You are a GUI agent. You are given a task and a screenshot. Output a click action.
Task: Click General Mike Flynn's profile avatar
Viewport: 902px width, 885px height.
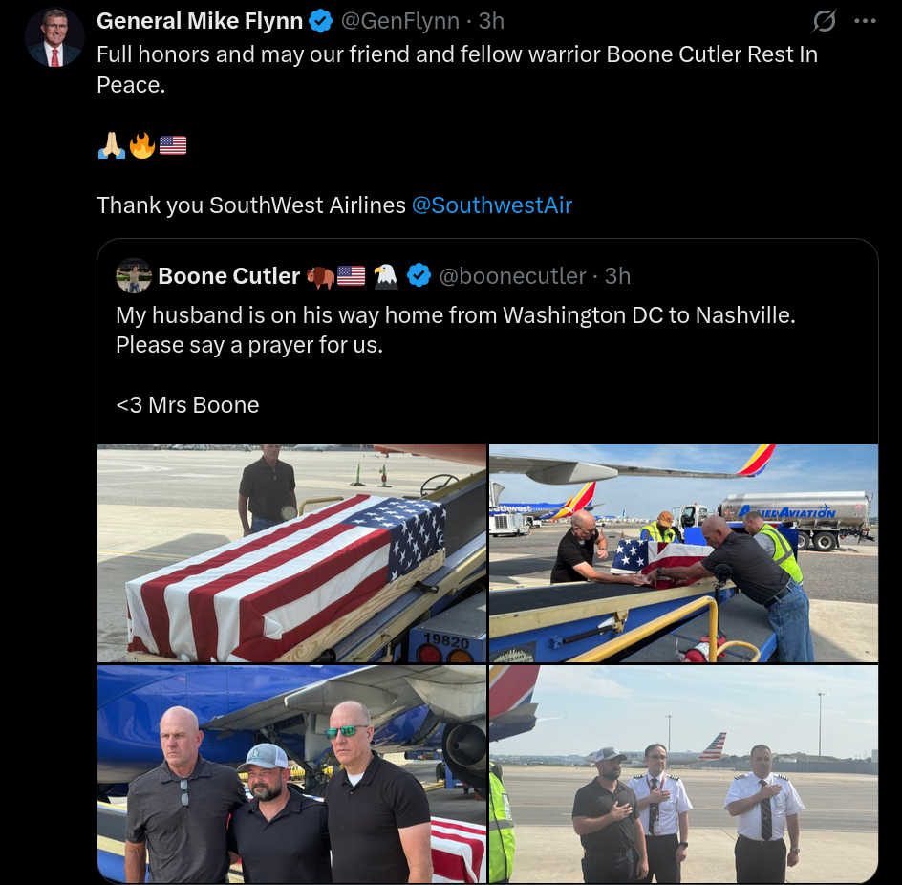54,36
